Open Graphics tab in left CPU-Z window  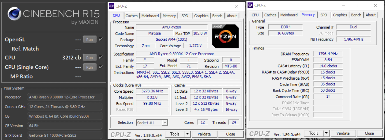pos(201,16)
